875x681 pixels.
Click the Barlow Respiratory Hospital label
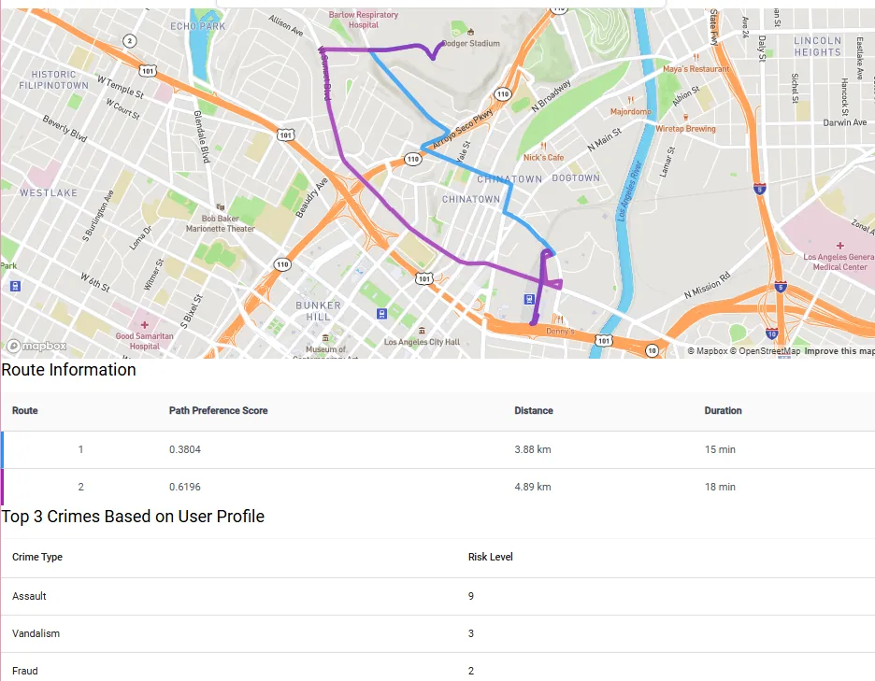(x=364, y=20)
